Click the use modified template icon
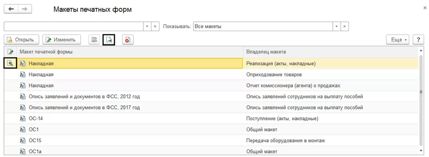The image size is (429, 157). pyautogui.click(x=109, y=40)
